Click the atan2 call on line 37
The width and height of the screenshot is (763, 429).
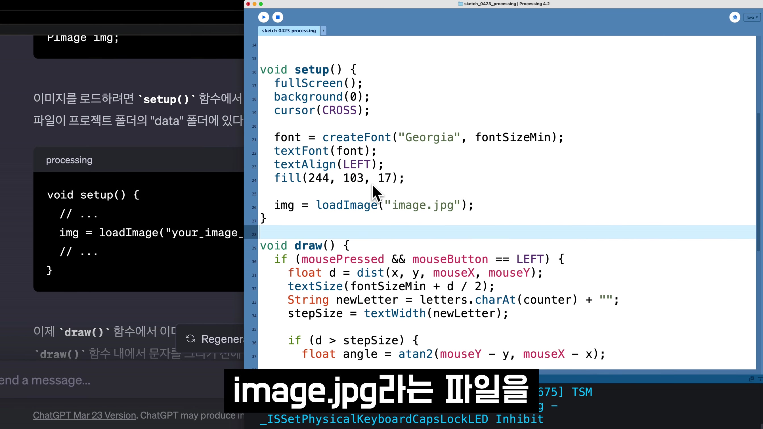(x=498, y=354)
